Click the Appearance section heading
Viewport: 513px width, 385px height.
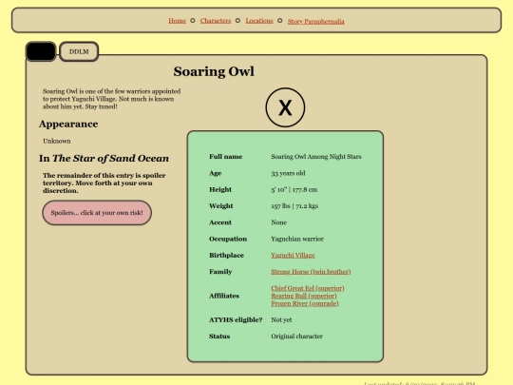68,125
